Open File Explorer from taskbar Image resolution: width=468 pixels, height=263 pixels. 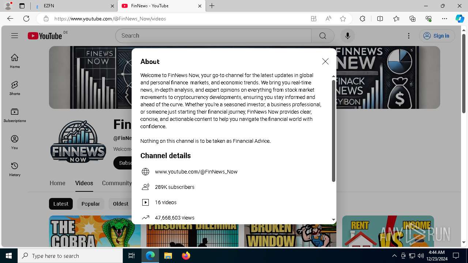pyautogui.click(x=168, y=256)
